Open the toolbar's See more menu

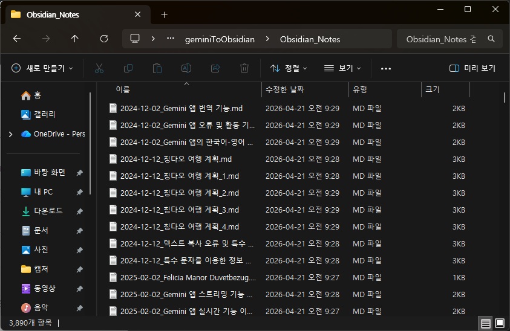tap(386, 68)
